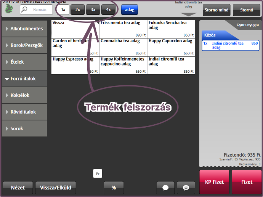Viewport: 263px width, 197px height.
Task: Click the green logo icon at top-left
Action: tap(8, 10)
